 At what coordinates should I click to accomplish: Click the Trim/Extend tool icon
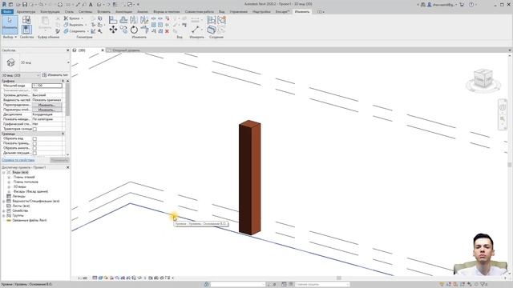144,30
